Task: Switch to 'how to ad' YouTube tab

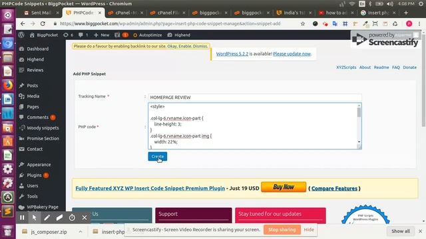Action: click(336, 13)
